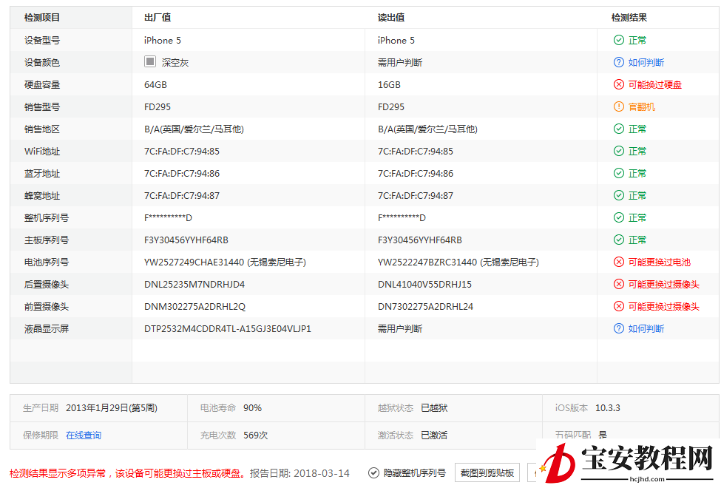721x488 pixels.
Task: Click 可能更换过摄像头 in 后置摄像头 row
Action: (x=663, y=284)
